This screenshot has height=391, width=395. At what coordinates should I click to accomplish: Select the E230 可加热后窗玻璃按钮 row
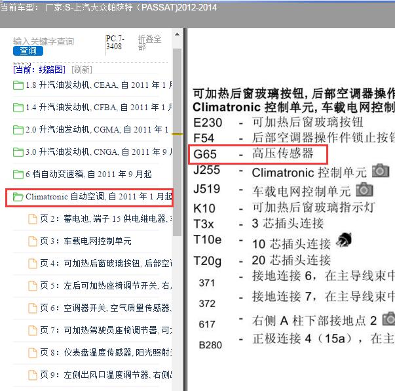click(278, 122)
